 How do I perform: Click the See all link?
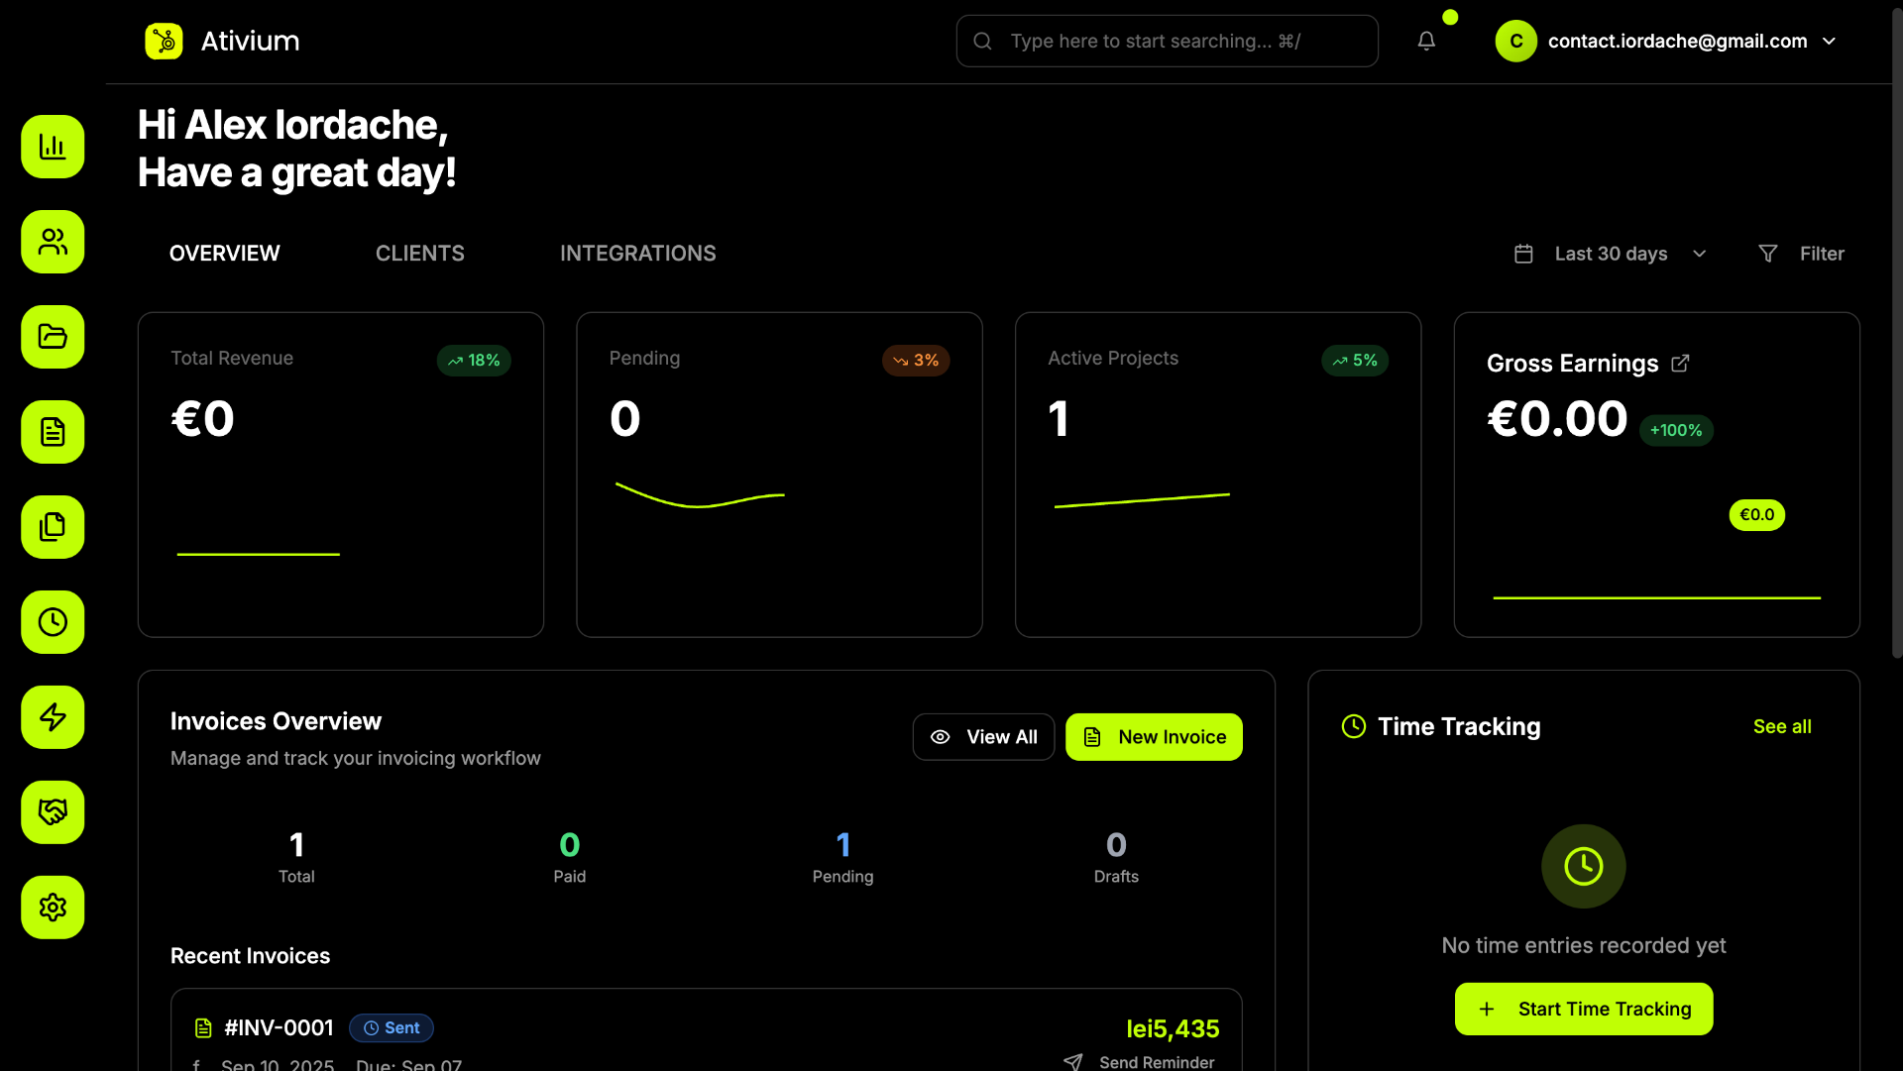tap(1781, 726)
